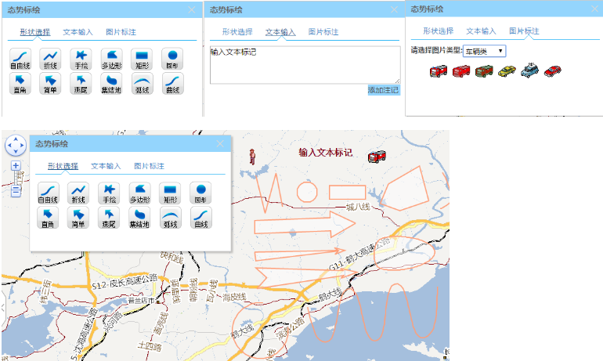
Task: Choose 曲线 tool in the map overlay panel
Action: point(200,218)
